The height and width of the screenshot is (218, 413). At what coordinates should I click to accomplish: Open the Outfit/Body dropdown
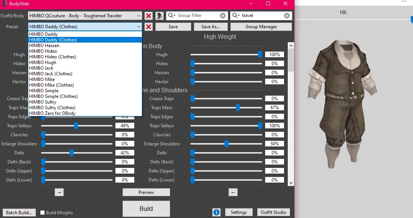pyautogui.click(x=85, y=16)
